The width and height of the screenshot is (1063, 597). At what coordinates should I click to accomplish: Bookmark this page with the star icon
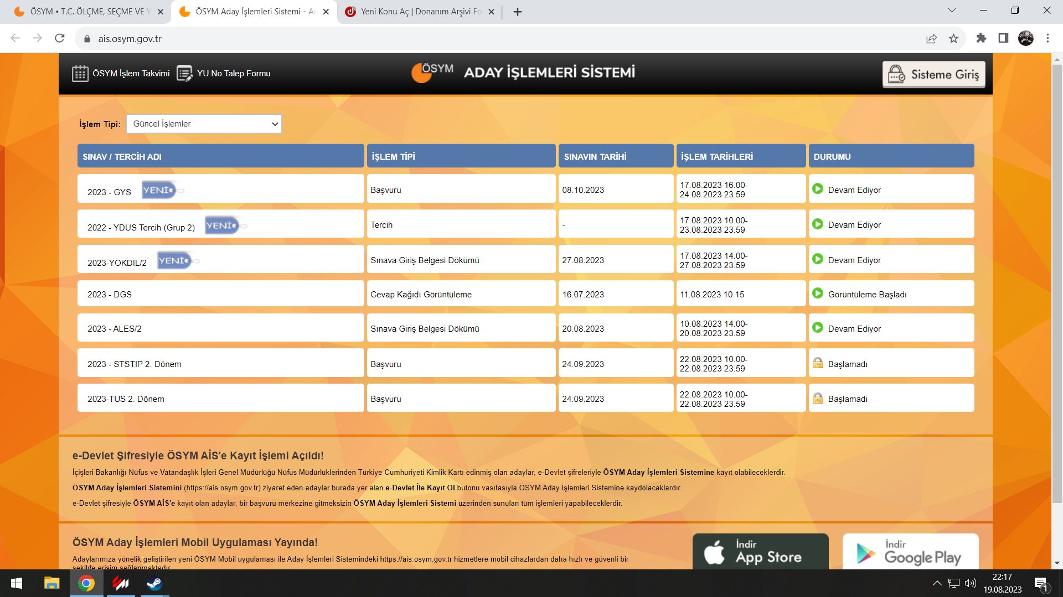pos(953,38)
